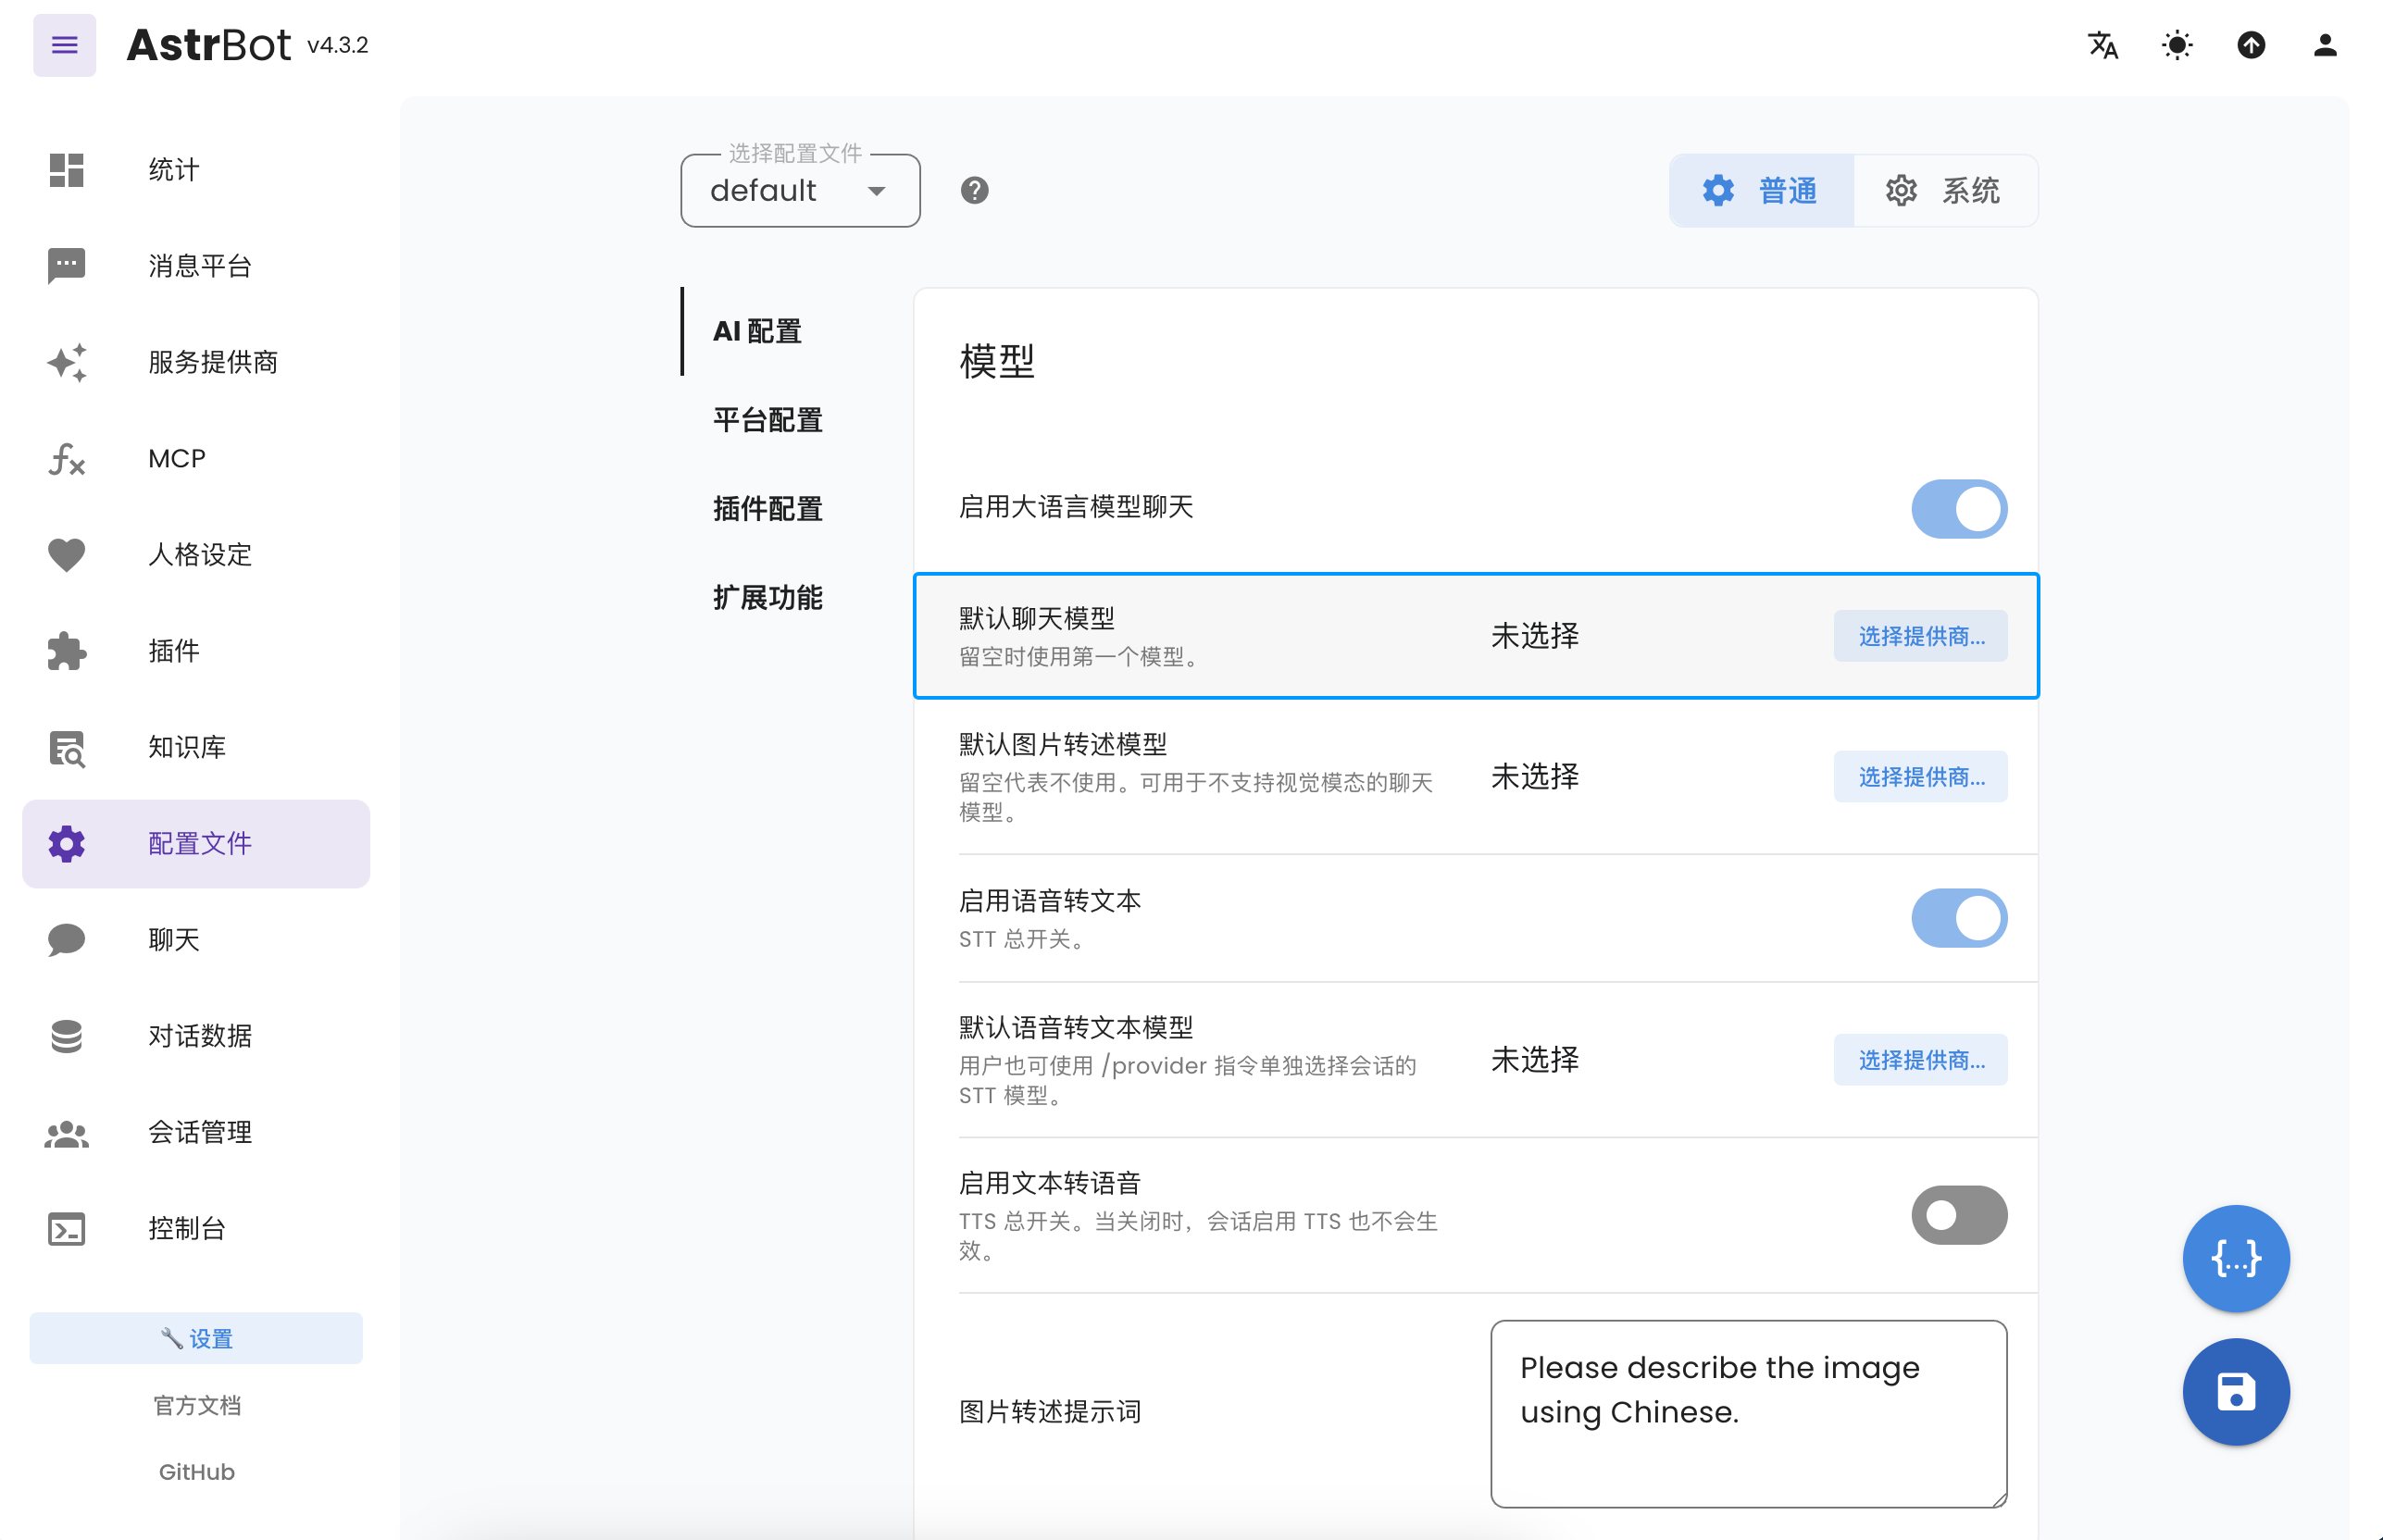Switch interface language via the translate icon
Viewport: 2383px width, 1540px height.
[x=2102, y=45]
